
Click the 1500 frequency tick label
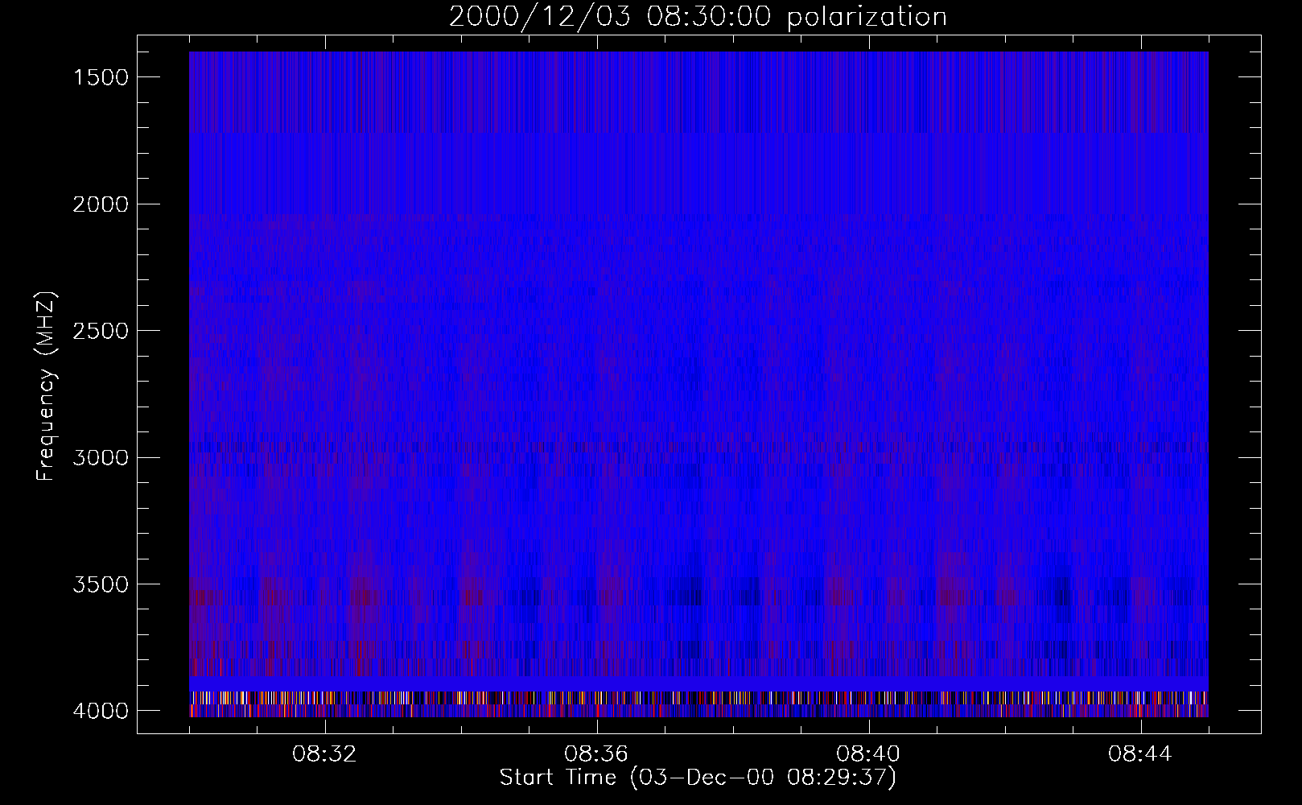(x=101, y=77)
